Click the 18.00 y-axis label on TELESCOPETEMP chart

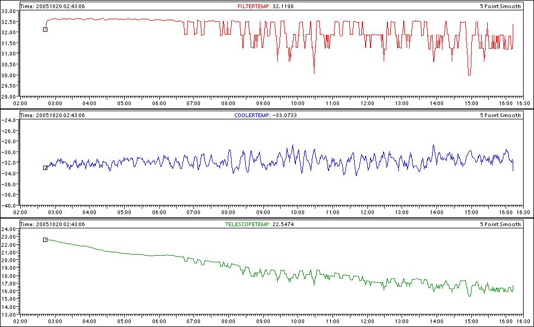pyautogui.click(x=9, y=276)
